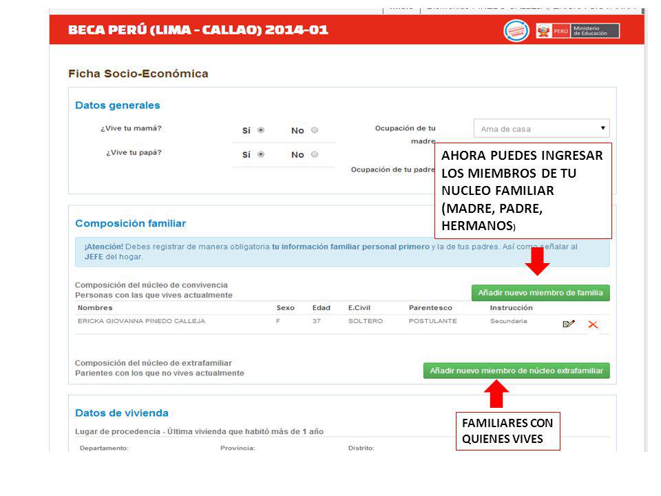Image resolution: width=661 pixels, height=496 pixels.
Task: Click the Sexo column header
Action: [x=285, y=308]
